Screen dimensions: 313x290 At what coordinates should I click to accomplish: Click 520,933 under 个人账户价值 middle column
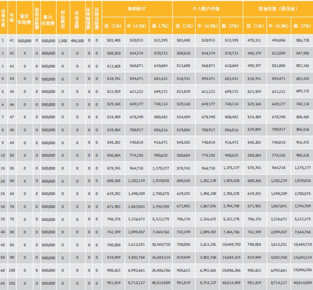click(208, 41)
